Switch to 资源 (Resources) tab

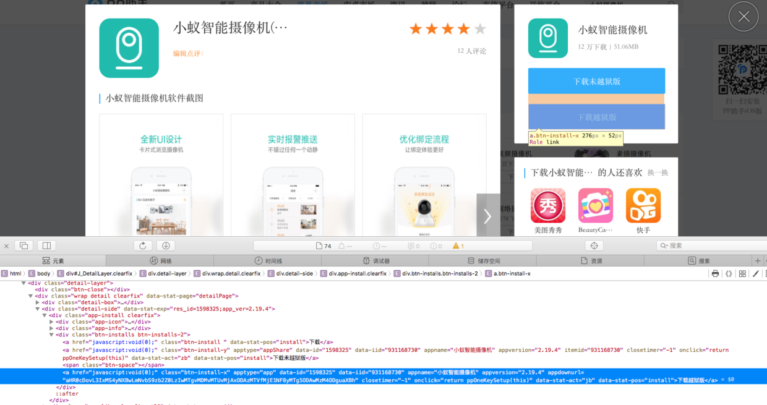tap(591, 261)
